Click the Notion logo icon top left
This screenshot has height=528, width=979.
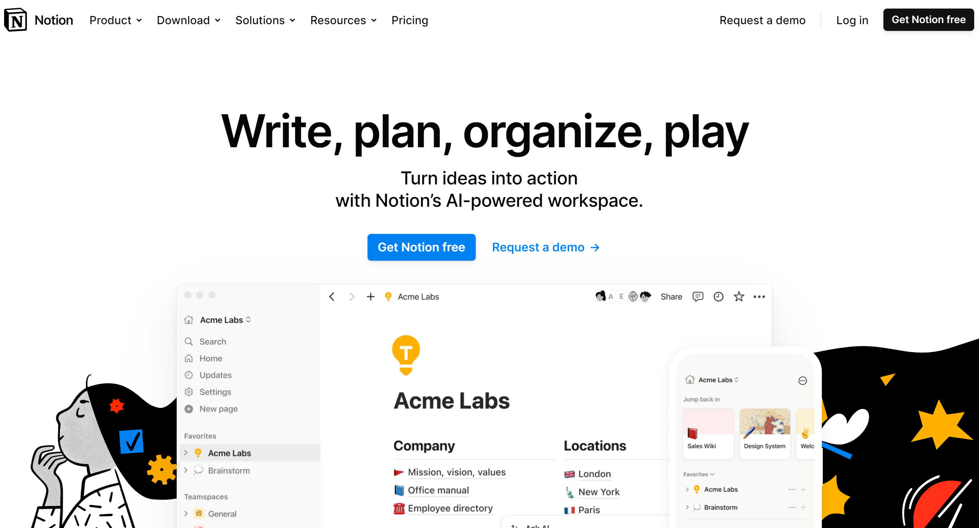17,20
